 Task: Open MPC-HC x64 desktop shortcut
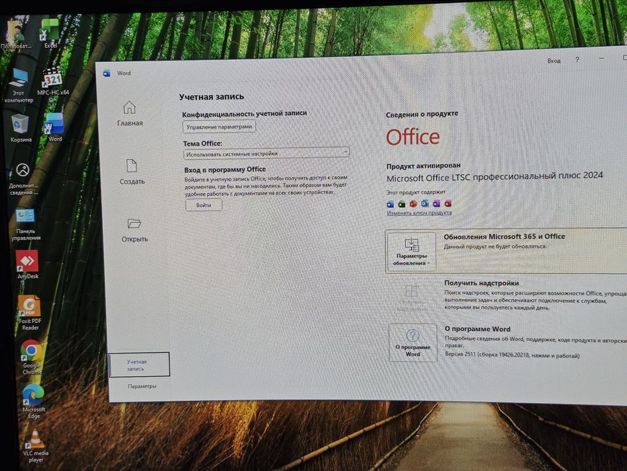53,78
